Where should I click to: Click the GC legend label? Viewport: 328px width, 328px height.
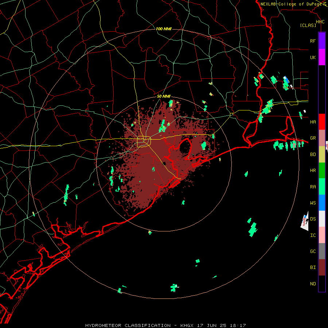[313, 251]
